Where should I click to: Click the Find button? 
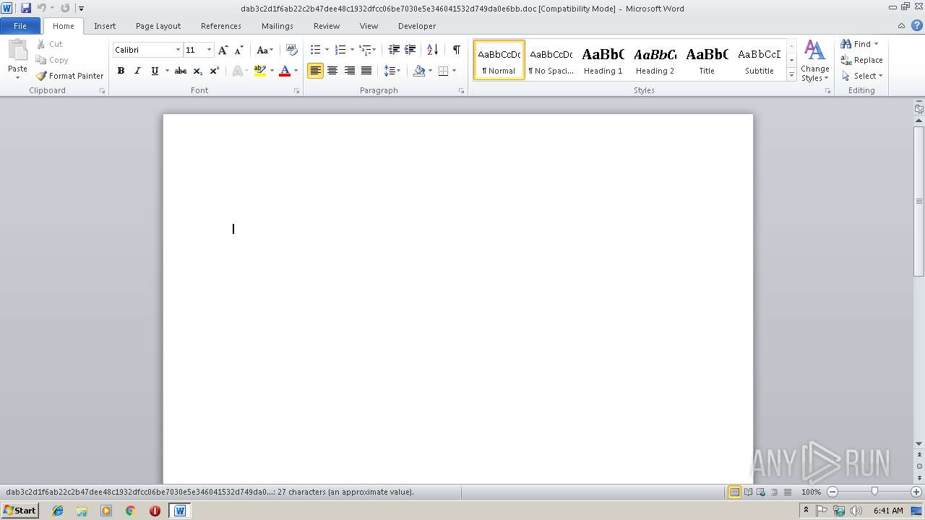point(860,44)
